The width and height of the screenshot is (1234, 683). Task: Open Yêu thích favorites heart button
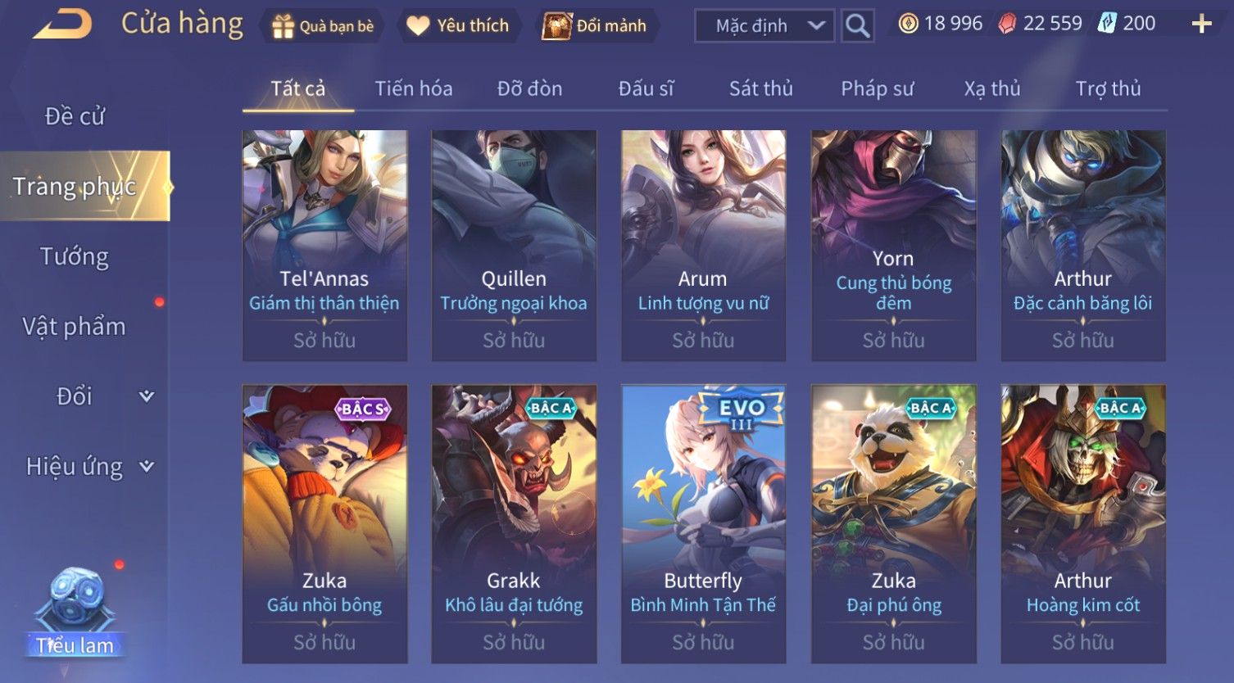click(x=458, y=26)
